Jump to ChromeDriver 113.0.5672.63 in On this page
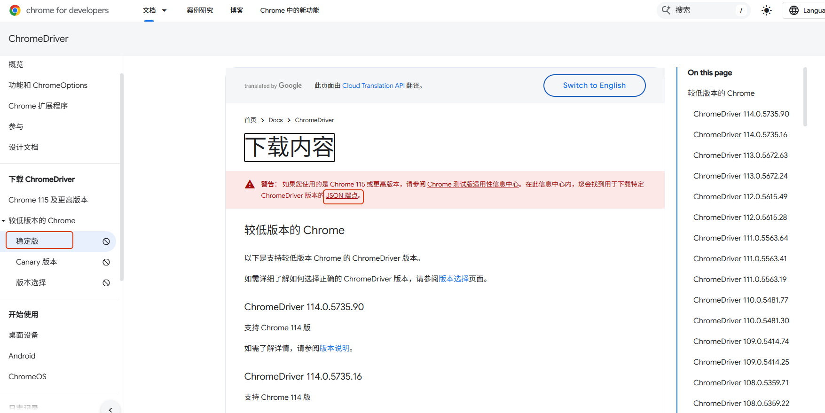 tap(740, 155)
